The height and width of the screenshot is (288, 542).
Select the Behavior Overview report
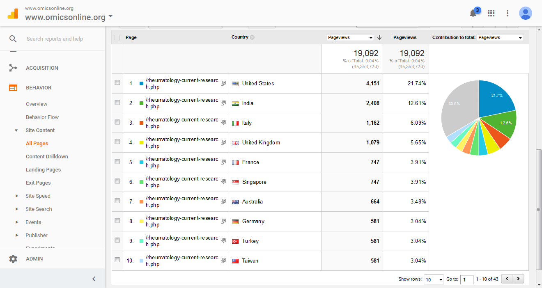click(x=37, y=104)
